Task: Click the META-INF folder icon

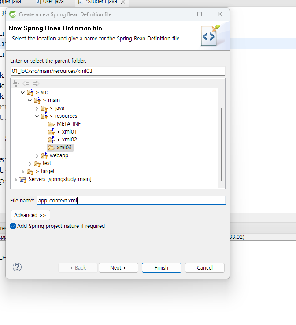Action: point(51,124)
